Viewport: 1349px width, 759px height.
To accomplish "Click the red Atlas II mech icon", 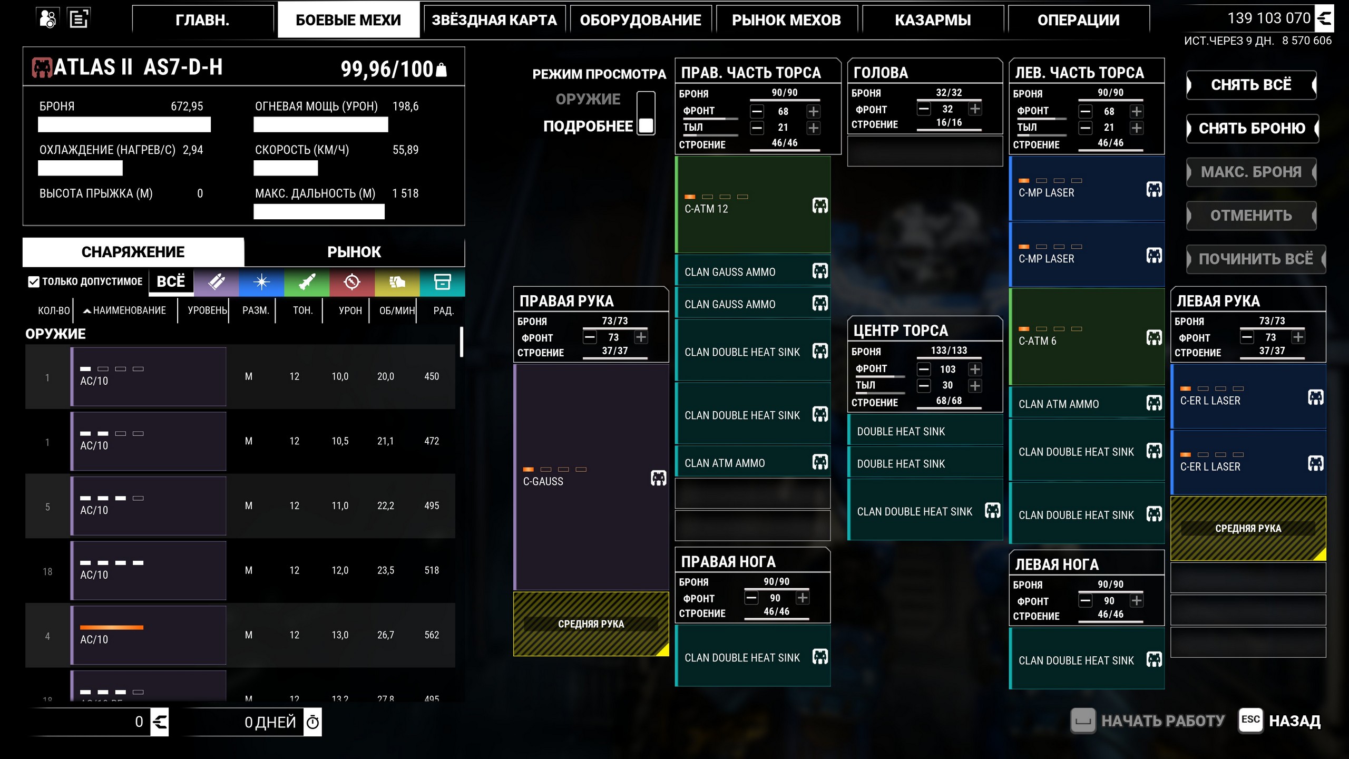I will 42,67.
